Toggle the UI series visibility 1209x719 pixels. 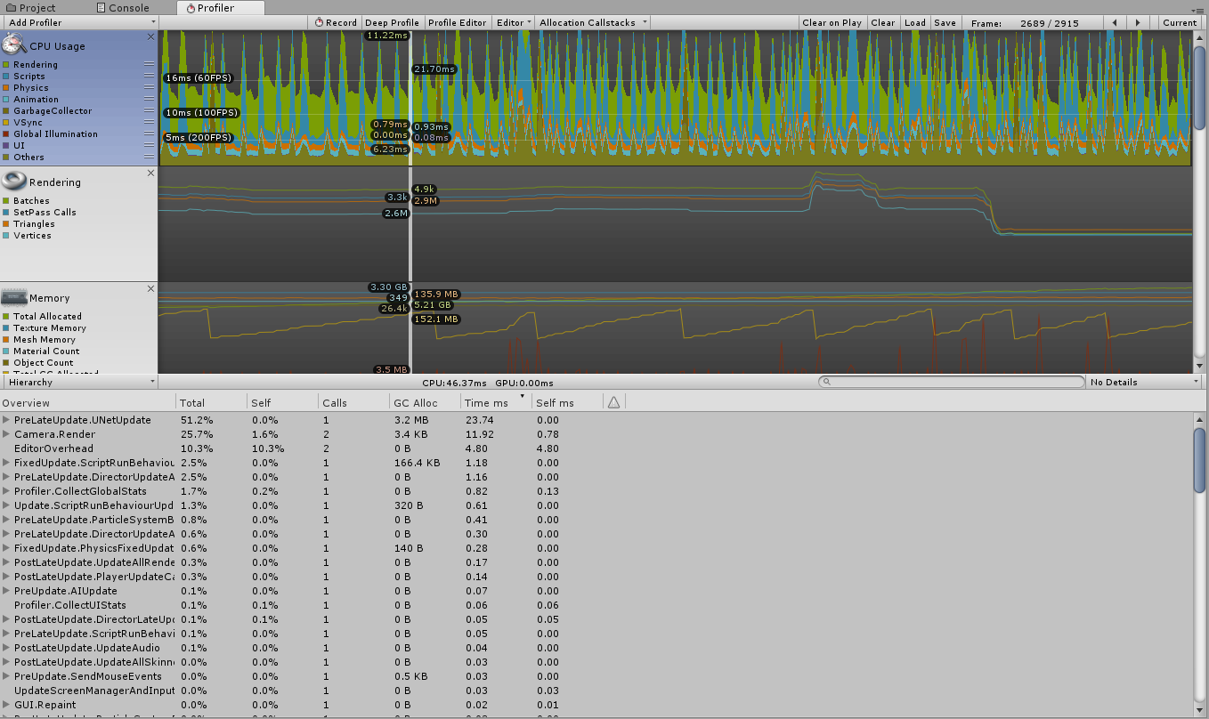[6, 146]
